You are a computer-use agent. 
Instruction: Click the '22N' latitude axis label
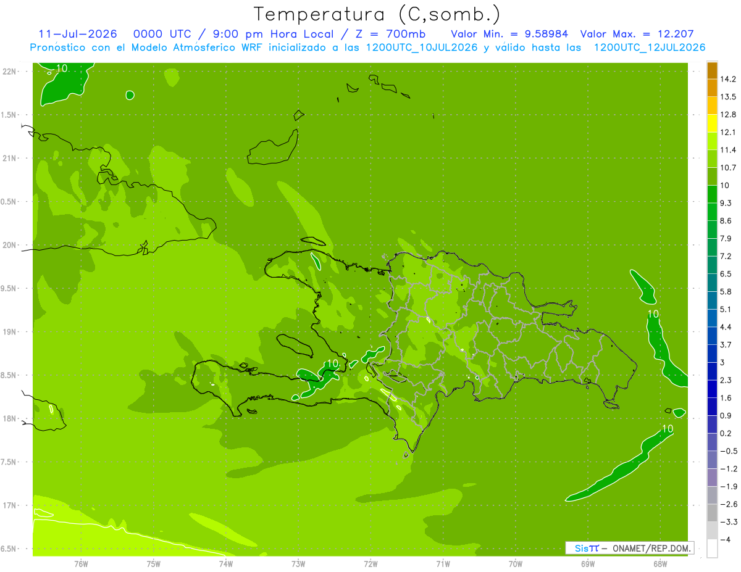click(x=9, y=72)
